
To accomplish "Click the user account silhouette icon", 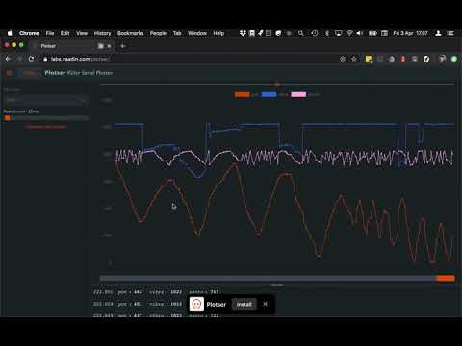I will pyautogui.click(x=438, y=33).
